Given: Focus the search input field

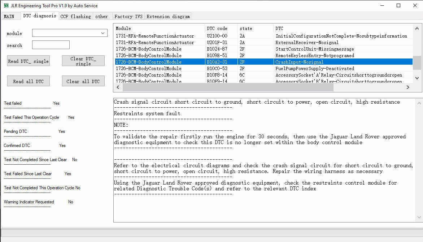Looking at the screenshot, I should 51,45.
